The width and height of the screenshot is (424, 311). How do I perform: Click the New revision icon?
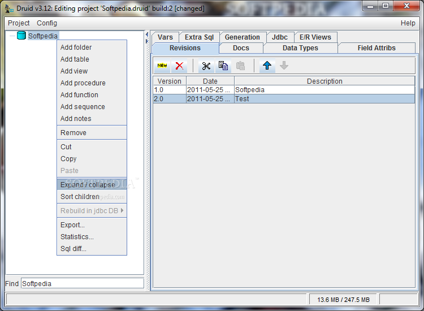[x=162, y=66]
